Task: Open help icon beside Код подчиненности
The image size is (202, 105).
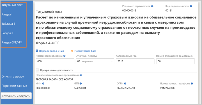Action: [191, 6]
